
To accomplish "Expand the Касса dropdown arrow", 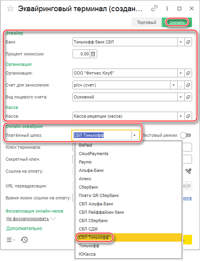I will pos(181,116).
